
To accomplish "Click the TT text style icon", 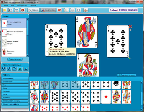I will tap(14, 69).
